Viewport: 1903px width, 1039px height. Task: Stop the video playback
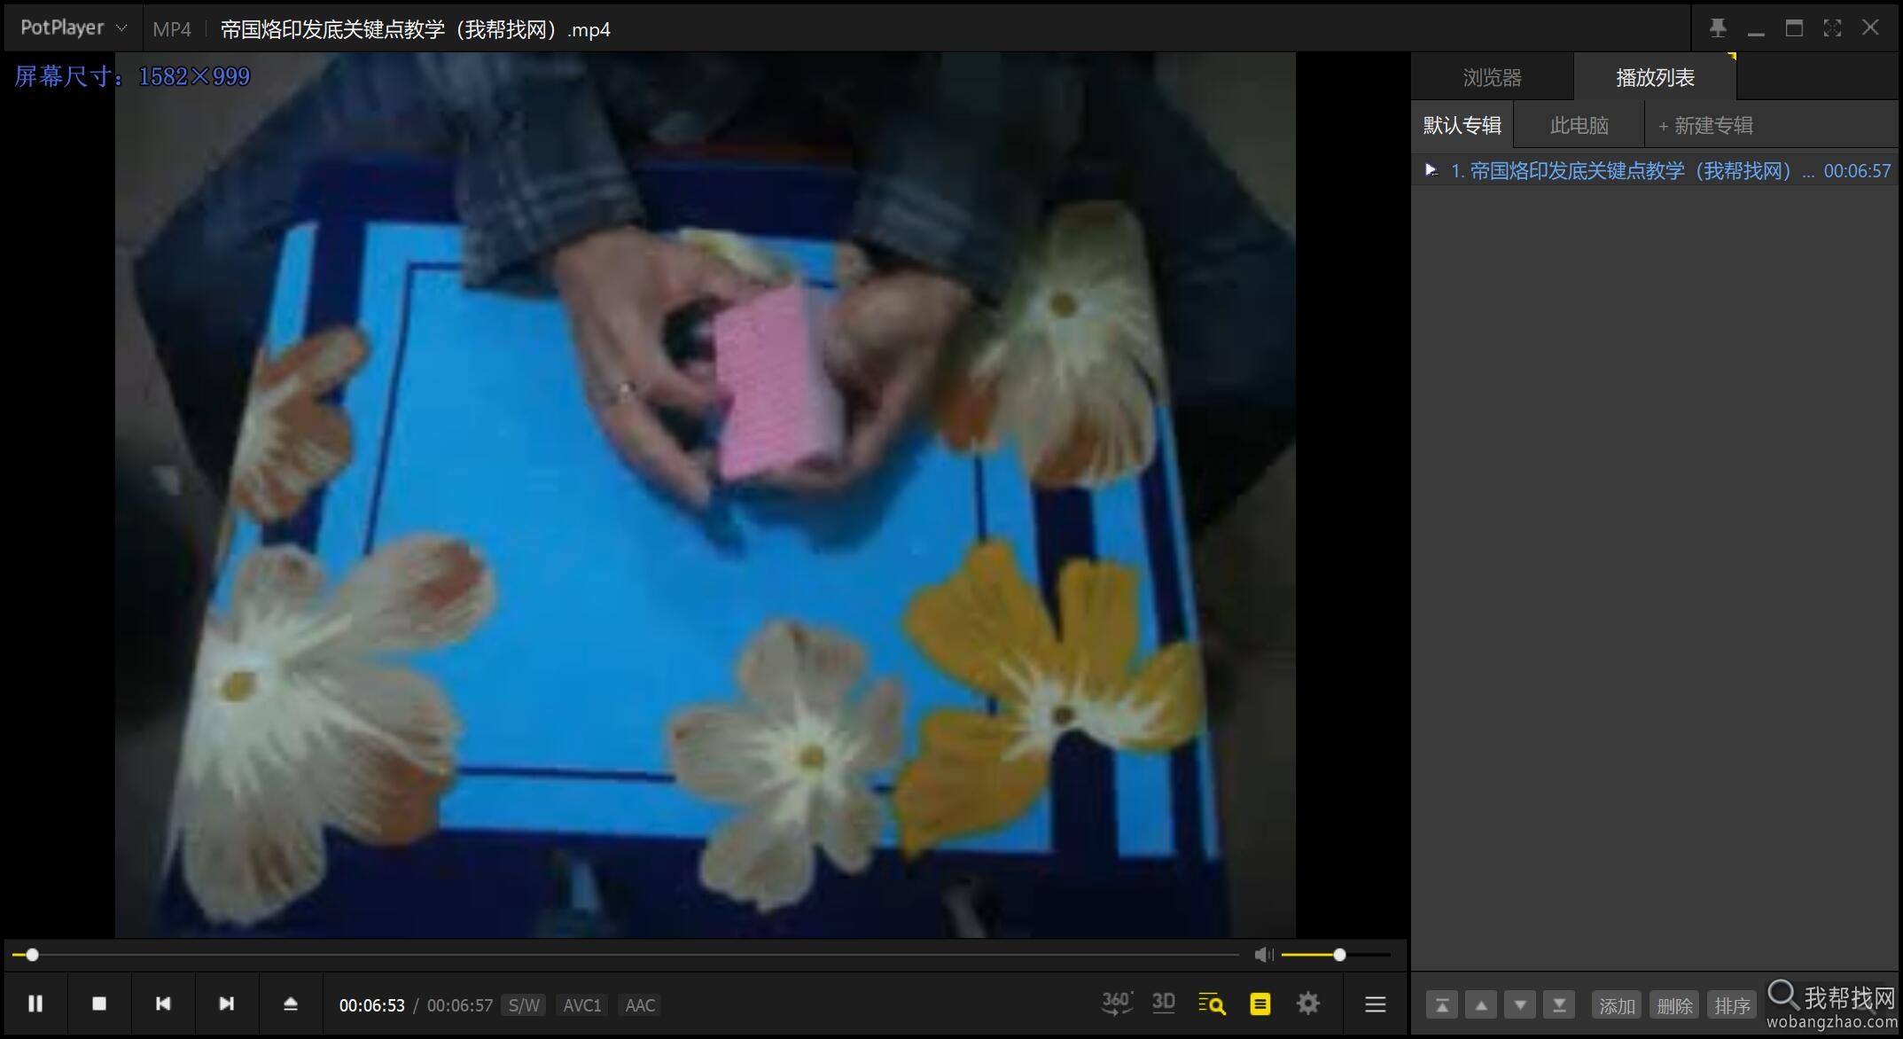[99, 1004]
